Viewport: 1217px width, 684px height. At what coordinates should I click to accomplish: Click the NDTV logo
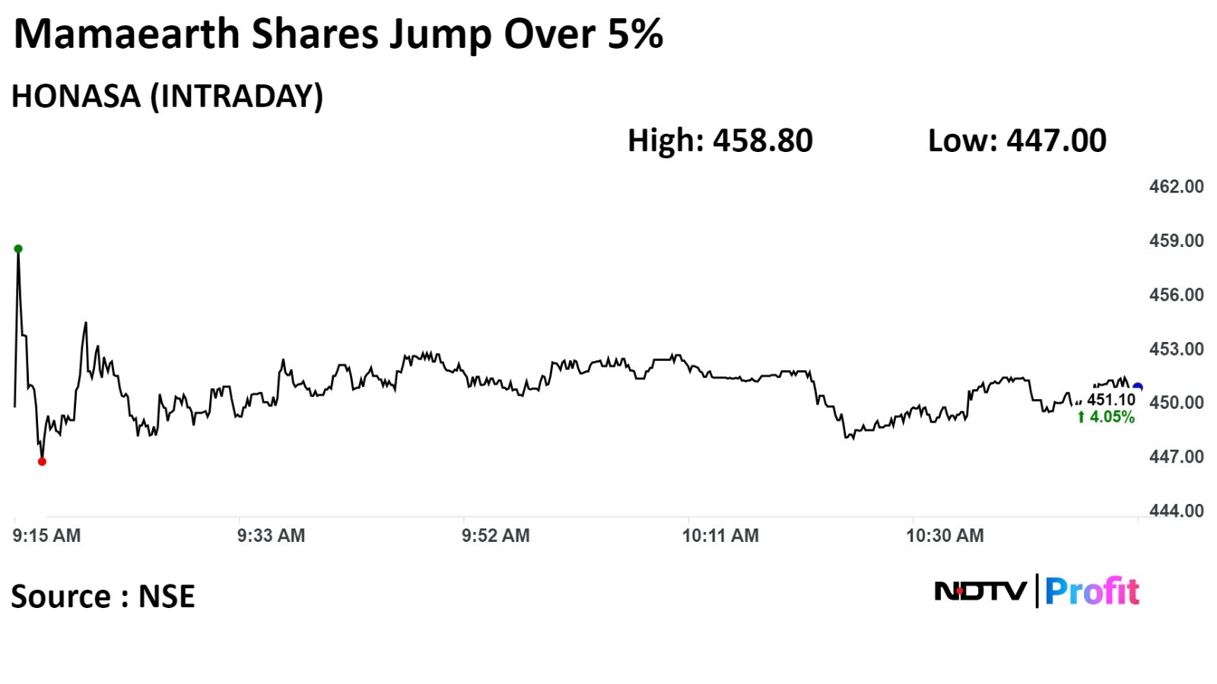(980, 591)
